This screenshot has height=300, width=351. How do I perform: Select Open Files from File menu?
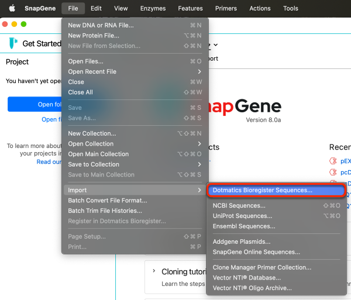click(x=135, y=61)
